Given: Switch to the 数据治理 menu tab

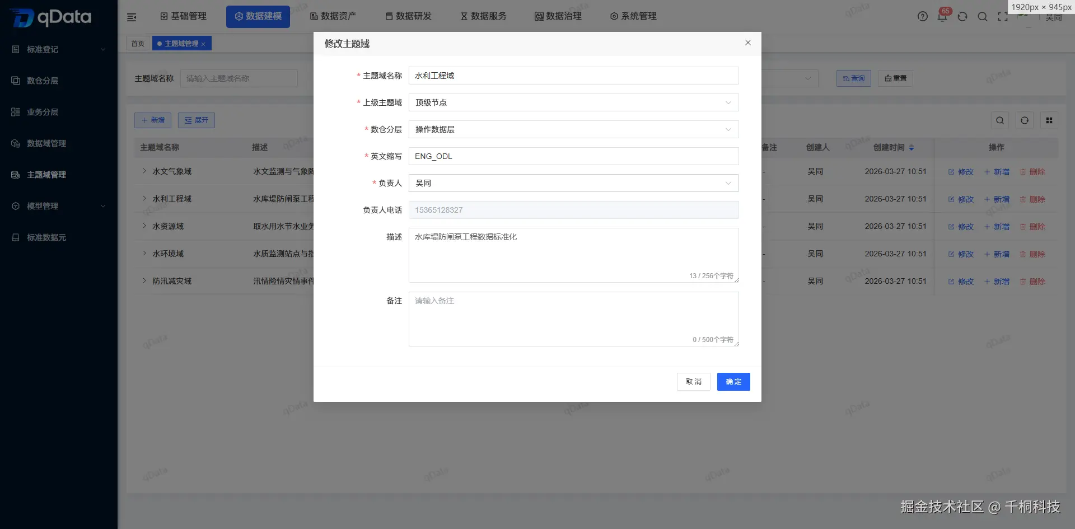Looking at the screenshot, I should click(558, 16).
